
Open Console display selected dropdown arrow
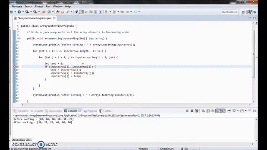pos(238,111)
